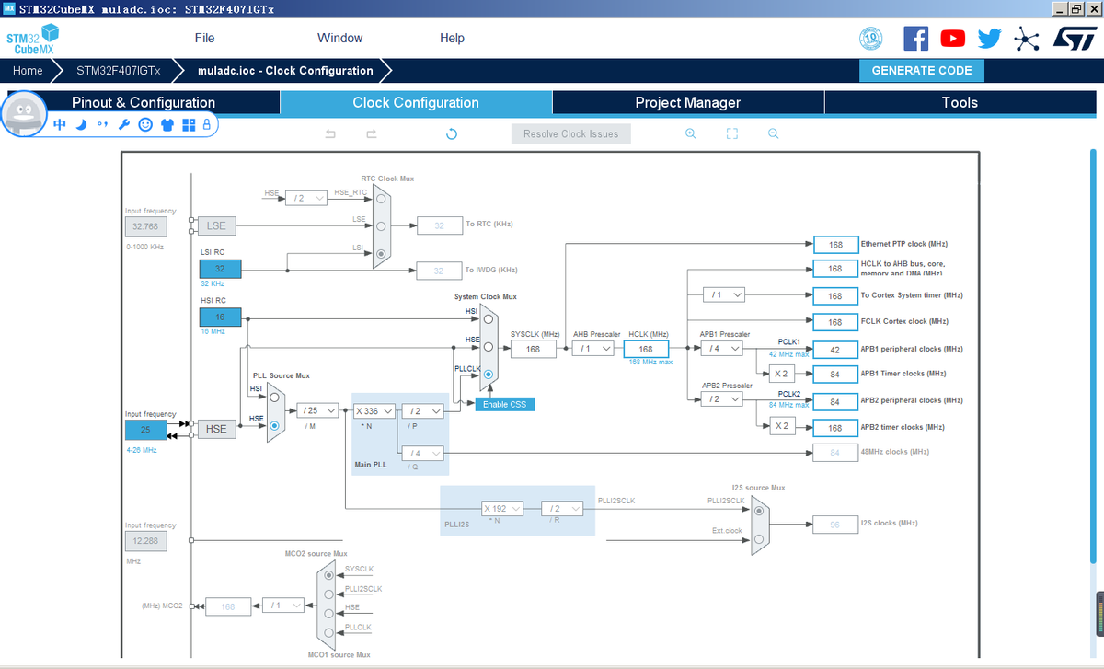Click the undo arrow icon
The image size is (1104, 669).
pyautogui.click(x=331, y=134)
